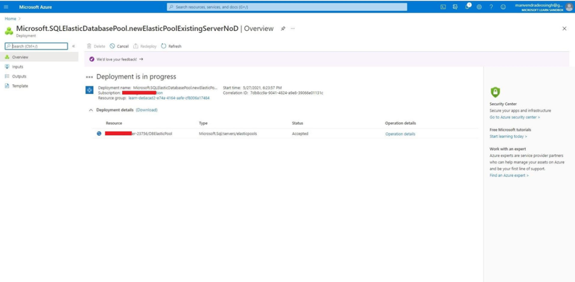Click the Status column header
This screenshot has height=282, width=575.
298,123
